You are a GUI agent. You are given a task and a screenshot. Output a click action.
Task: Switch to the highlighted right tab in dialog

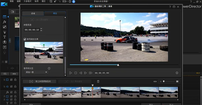tap(55, 14)
